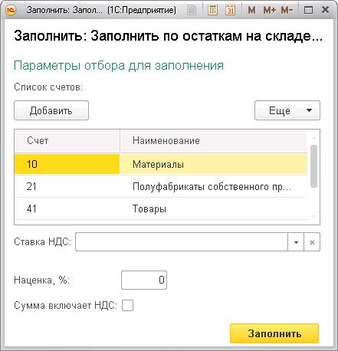Screen dimensions: 338x351
Task: Toggle the Сумма включает НДС checkbox
Action: (127, 306)
